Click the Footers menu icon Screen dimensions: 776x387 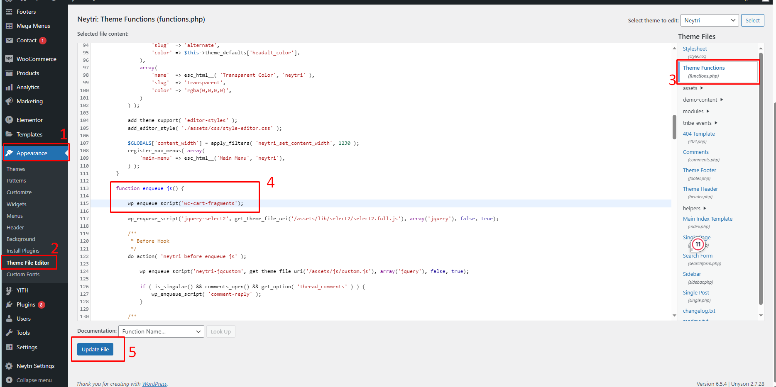[x=9, y=12]
